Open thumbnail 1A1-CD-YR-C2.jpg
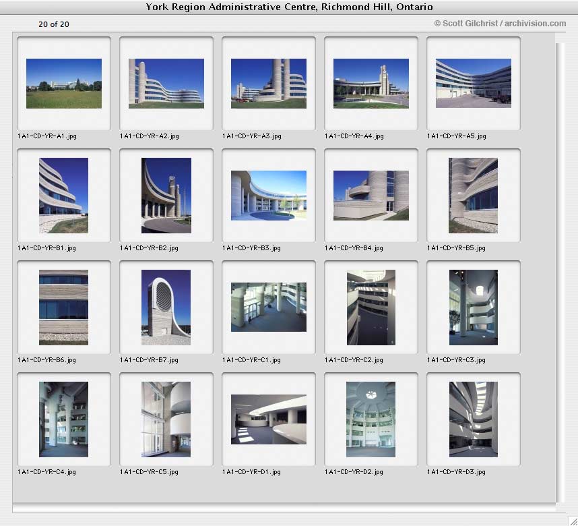The image size is (578, 526). click(371, 308)
